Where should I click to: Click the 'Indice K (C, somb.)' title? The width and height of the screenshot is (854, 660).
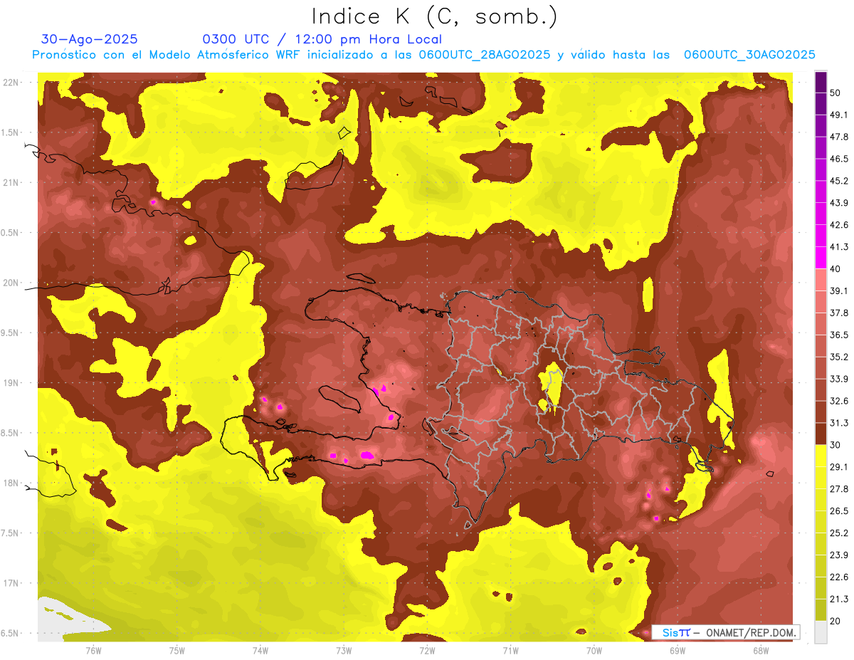(435, 17)
